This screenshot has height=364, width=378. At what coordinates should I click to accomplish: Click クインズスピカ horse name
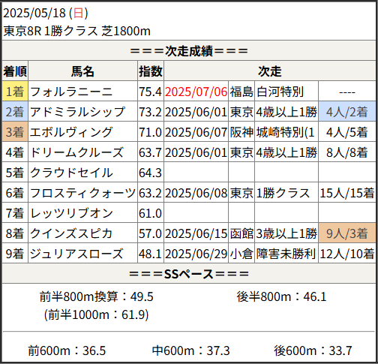click(71, 233)
